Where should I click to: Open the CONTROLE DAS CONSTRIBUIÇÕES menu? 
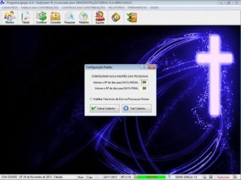83,8
